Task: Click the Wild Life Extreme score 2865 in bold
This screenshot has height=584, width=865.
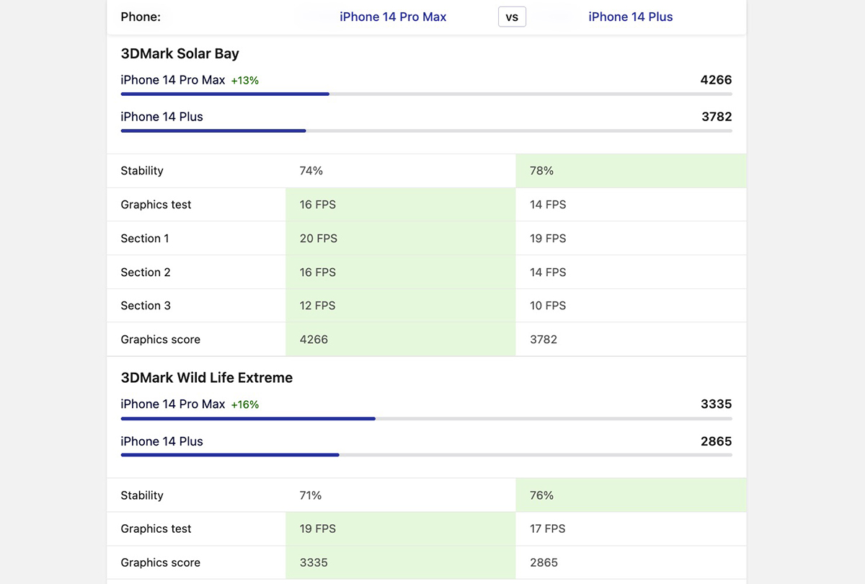Action: [x=717, y=441]
